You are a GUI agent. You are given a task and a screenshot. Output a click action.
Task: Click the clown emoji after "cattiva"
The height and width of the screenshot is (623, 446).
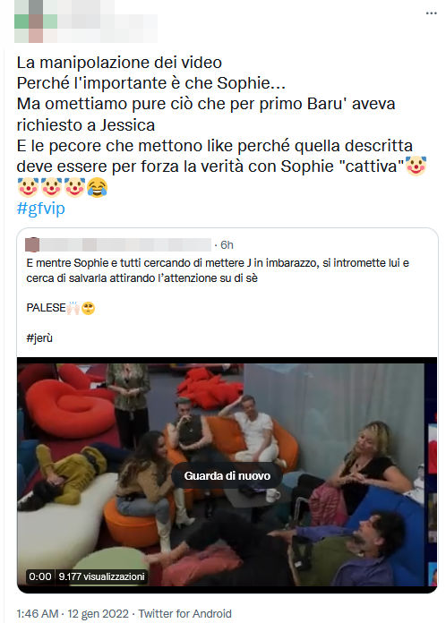416,166
